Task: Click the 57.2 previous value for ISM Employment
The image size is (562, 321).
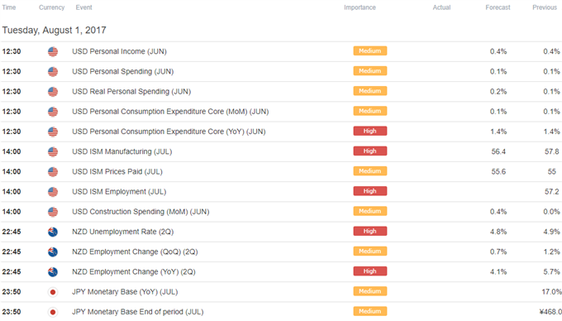Action: coord(551,192)
